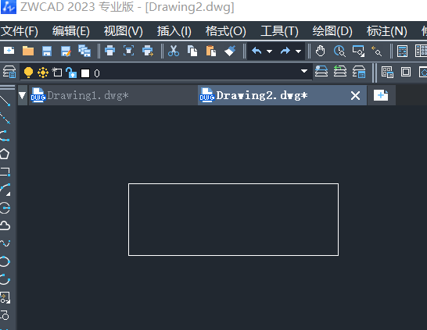Open the undo history dropdown arrow
The width and height of the screenshot is (427, 330).
click(x=269, y=51)
